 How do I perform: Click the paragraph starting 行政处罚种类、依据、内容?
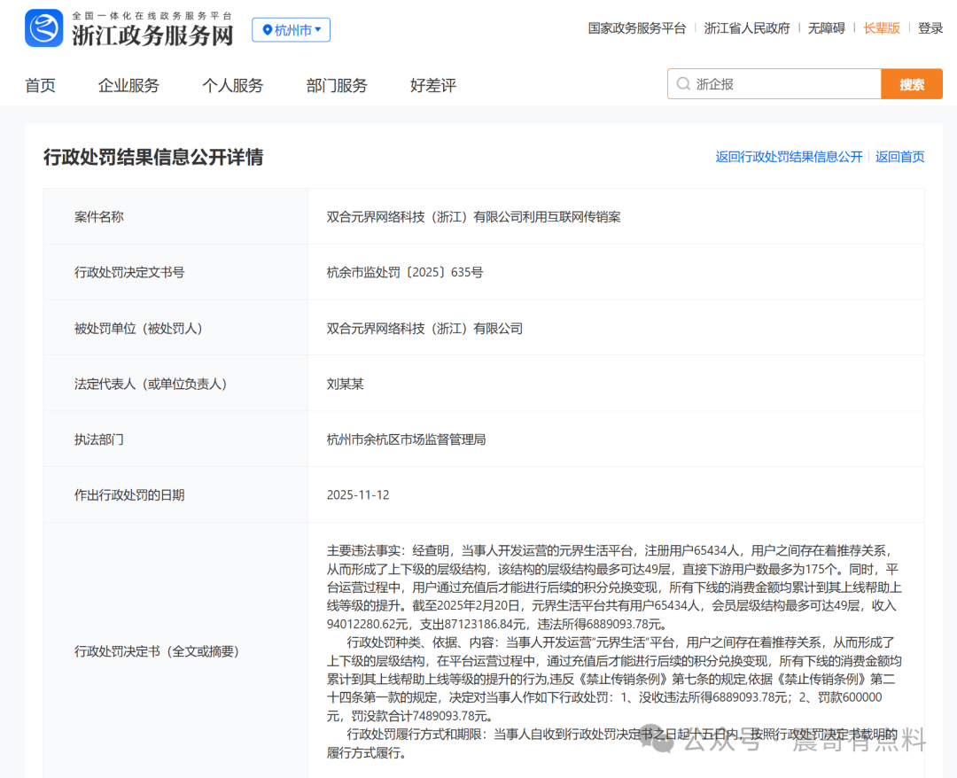click(x=613, y=679)
